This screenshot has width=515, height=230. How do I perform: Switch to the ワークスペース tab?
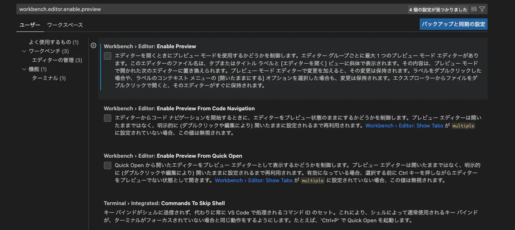(x=65, y=25)
